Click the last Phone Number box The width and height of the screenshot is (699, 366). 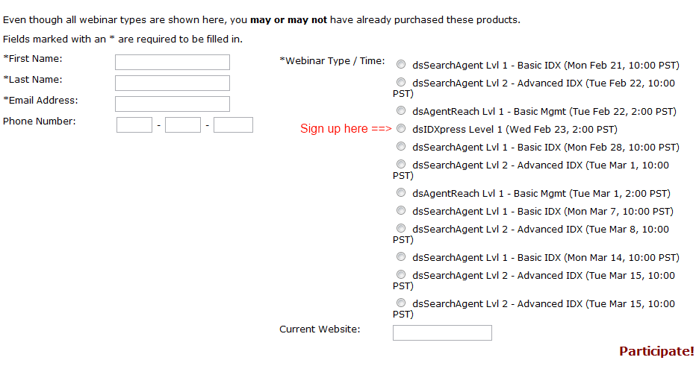pos(233,125)
